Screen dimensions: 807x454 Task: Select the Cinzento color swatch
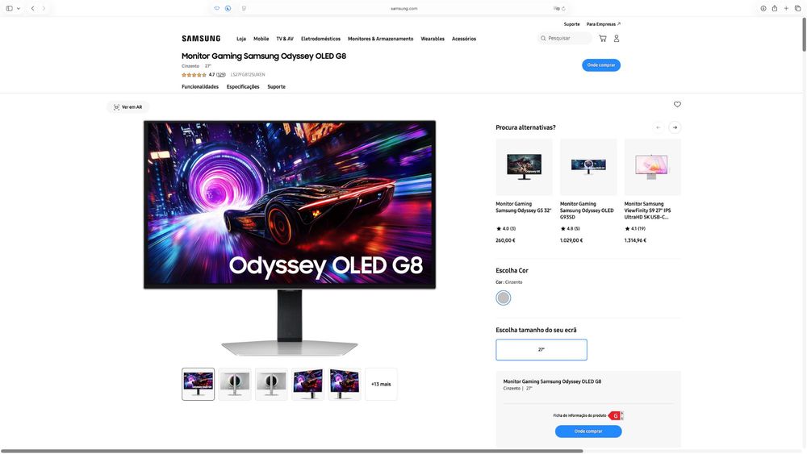click(x=504, y=298)
